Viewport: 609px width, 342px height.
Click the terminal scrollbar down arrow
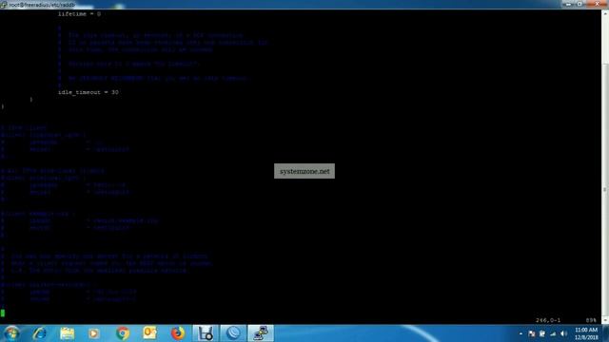pyautogui.click(x=605, y=320)
